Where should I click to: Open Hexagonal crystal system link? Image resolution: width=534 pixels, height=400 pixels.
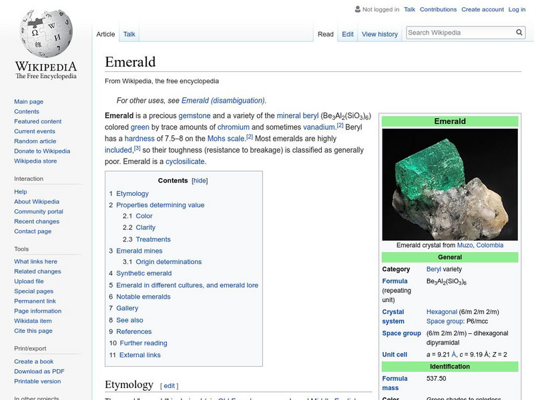point(442,312)
